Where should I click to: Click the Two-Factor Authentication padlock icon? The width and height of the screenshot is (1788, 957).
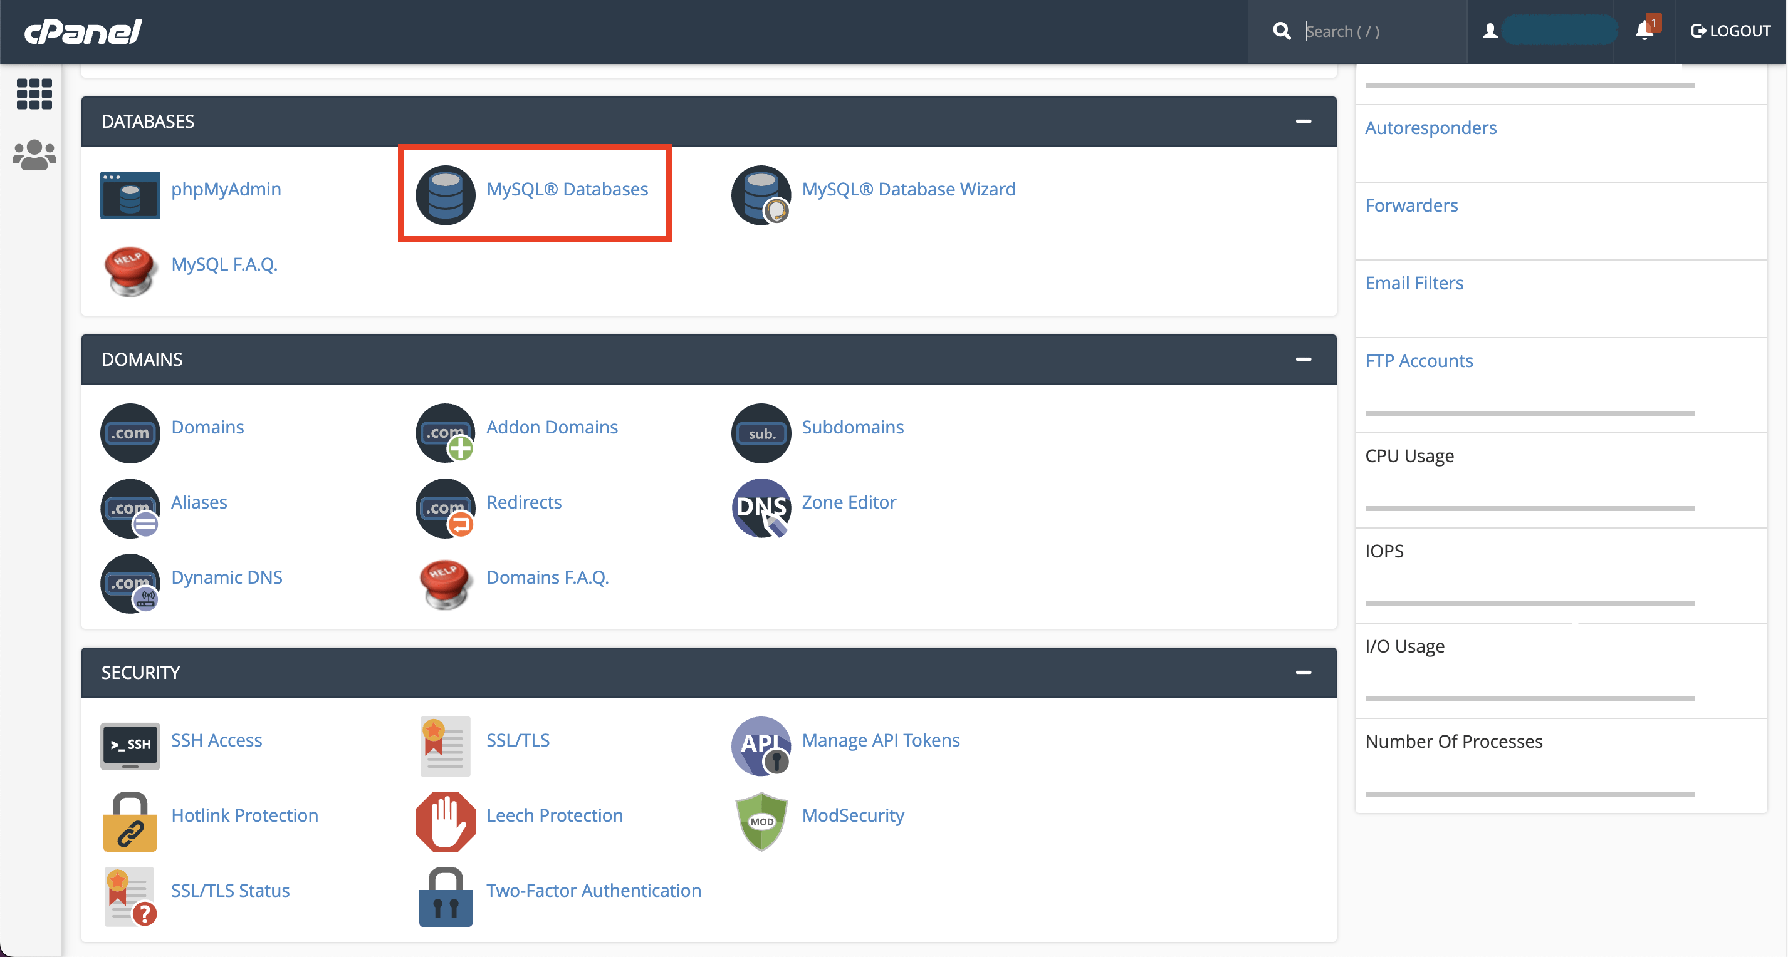pyautogui.click(x=445, y=896)
